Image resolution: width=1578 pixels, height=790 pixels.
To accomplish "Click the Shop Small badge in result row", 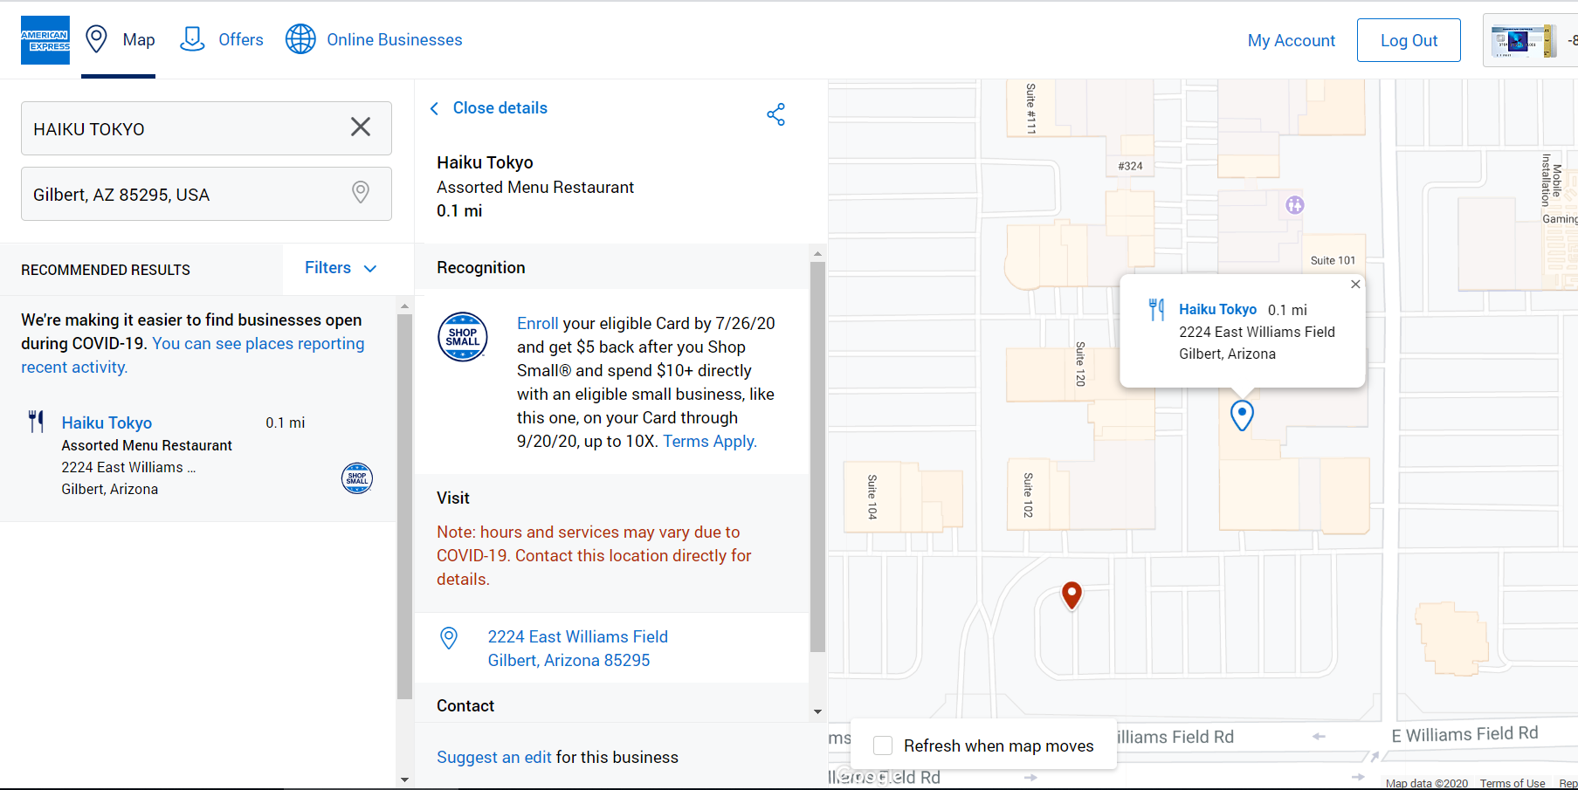I will point(357,478).
